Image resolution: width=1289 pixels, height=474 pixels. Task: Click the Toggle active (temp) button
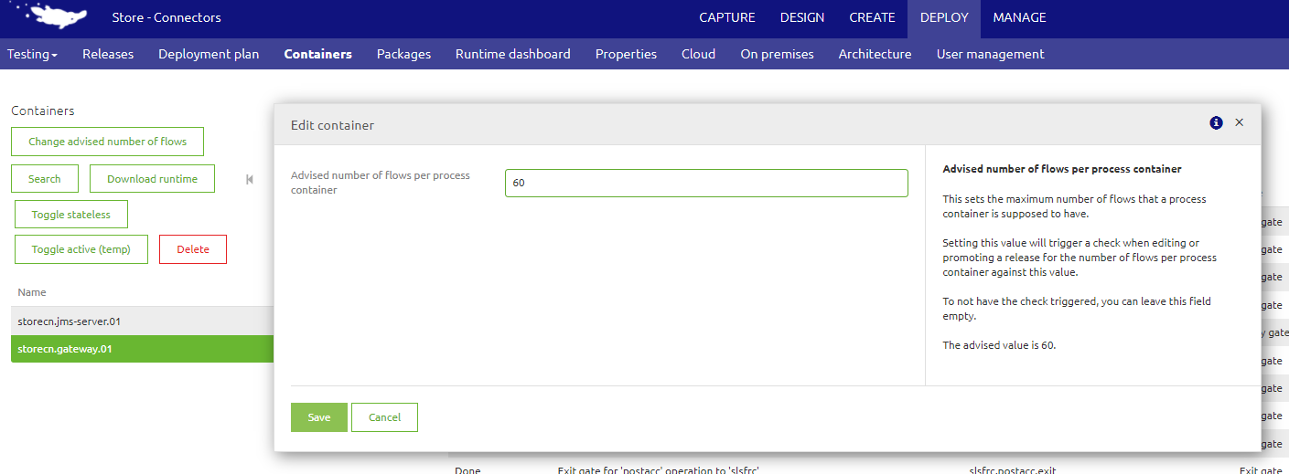[x=81, y=249]
